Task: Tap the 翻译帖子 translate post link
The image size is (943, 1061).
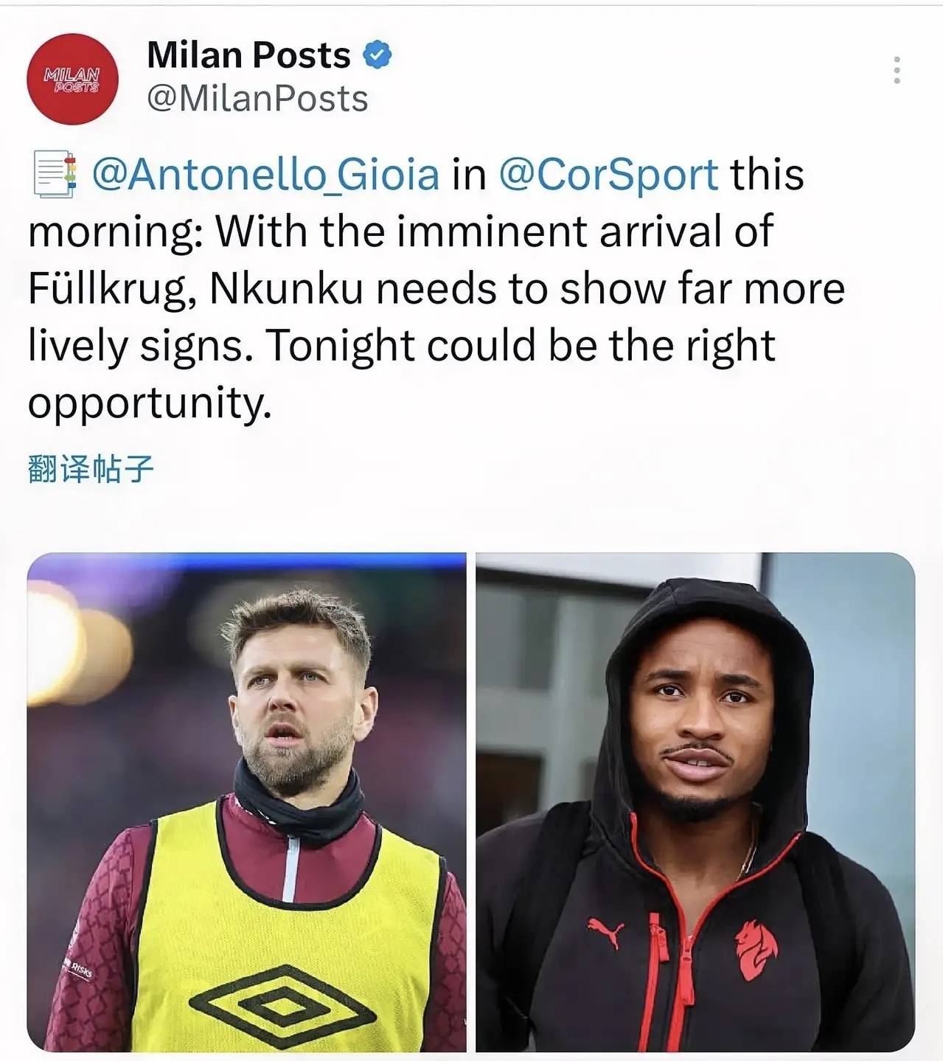Action: click(x=91, y=469)
